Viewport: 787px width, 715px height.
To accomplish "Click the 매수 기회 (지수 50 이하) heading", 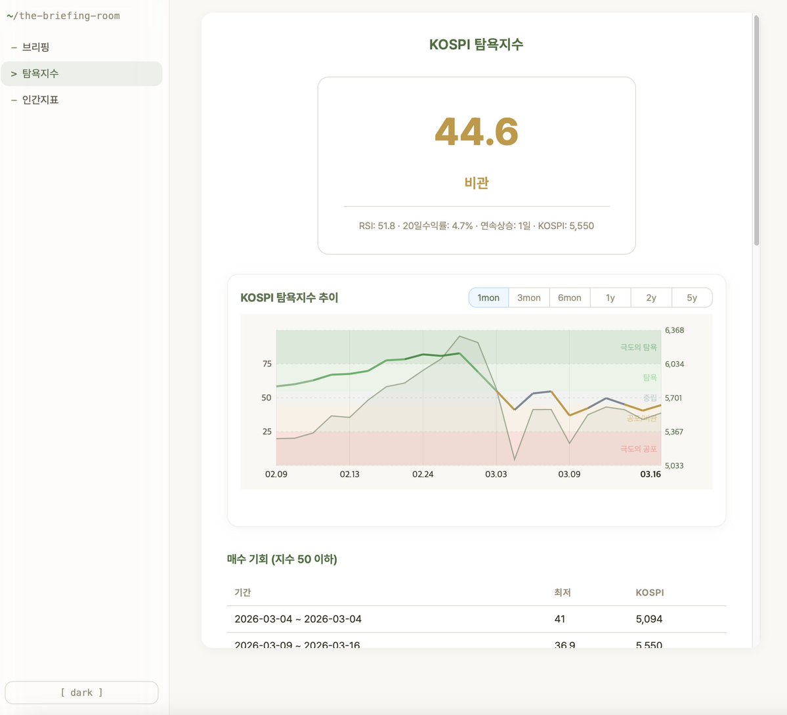I will pyautogui.click(x=282, y=559).
